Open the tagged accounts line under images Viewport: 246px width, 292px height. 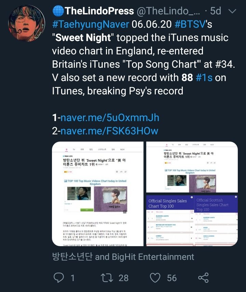point(123,256)
